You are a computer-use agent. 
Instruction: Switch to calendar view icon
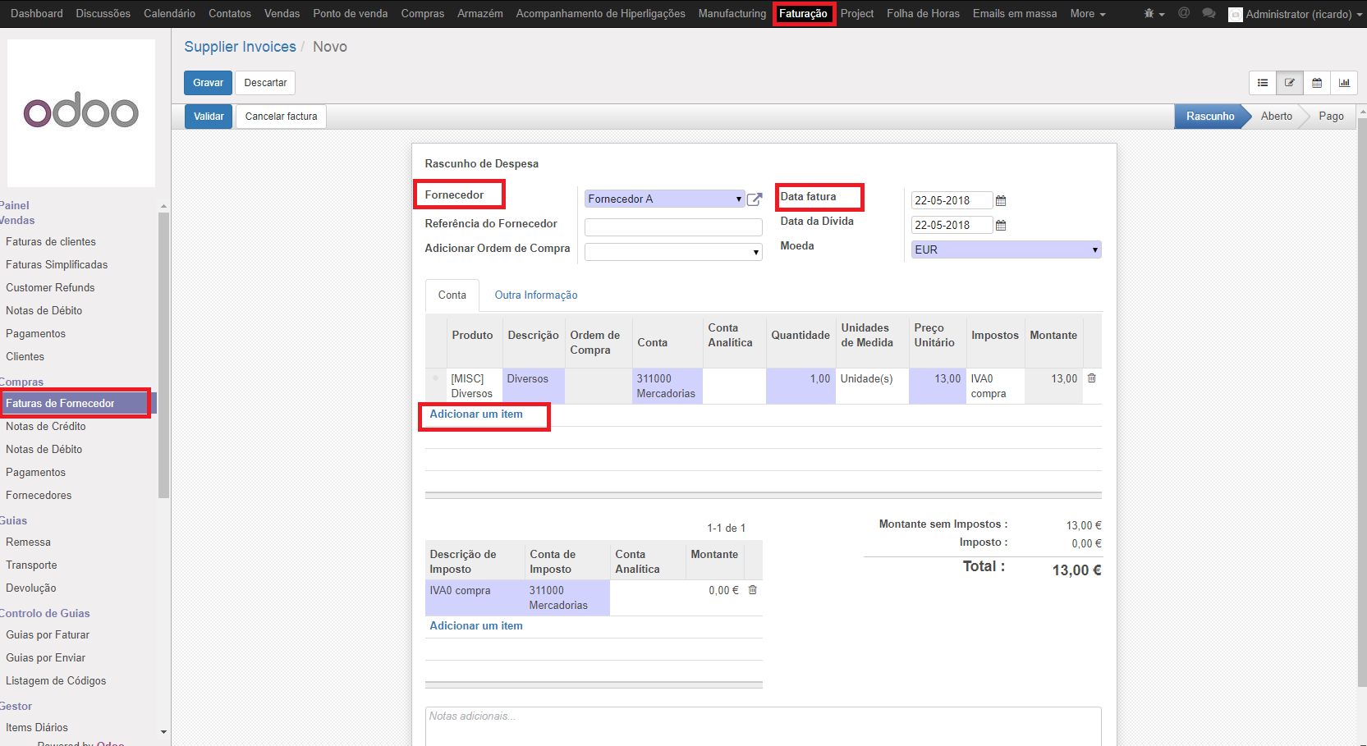pos(1317,83)
